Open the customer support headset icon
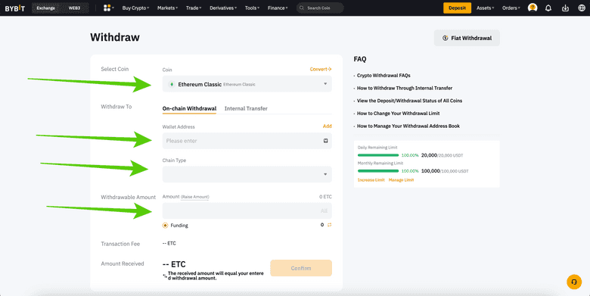590x296 pixels. [574, 282]
